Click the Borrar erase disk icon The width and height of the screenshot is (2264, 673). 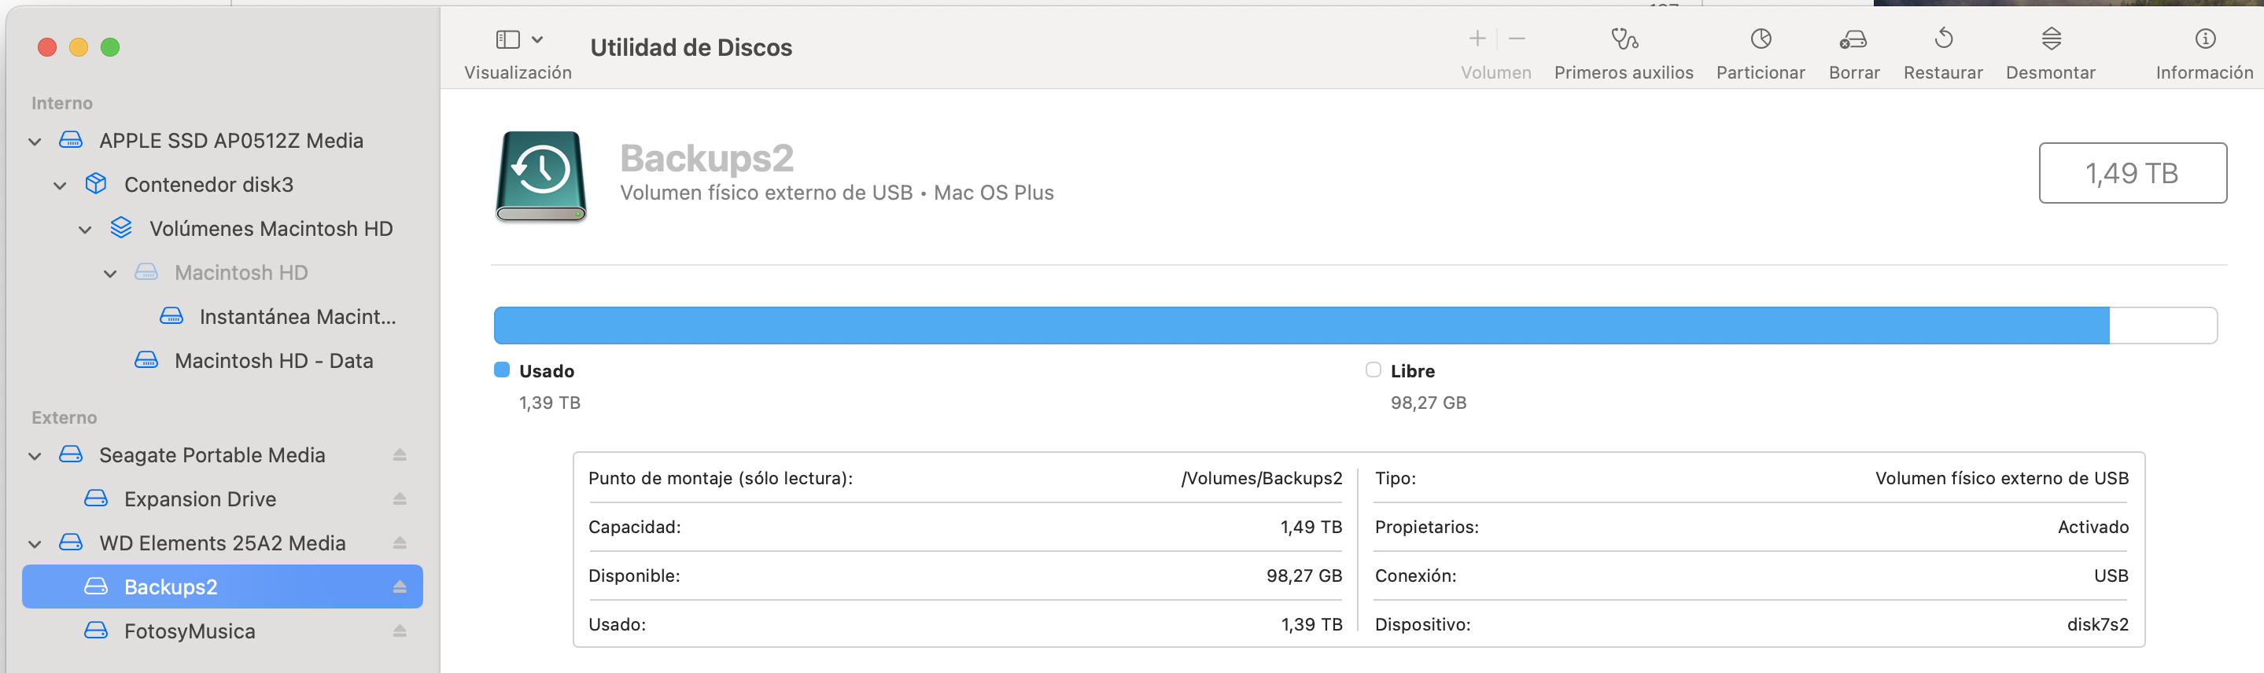(x=1853, y=39)
